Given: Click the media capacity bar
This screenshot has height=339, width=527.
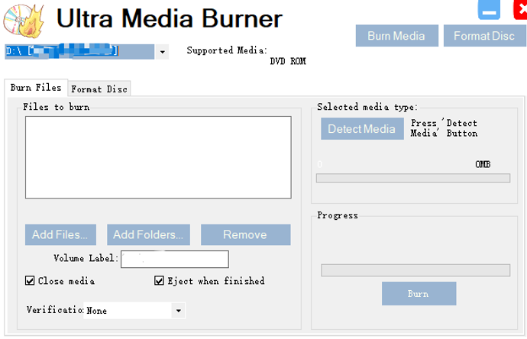Looking at the screenshot, I should coord(413,178).
